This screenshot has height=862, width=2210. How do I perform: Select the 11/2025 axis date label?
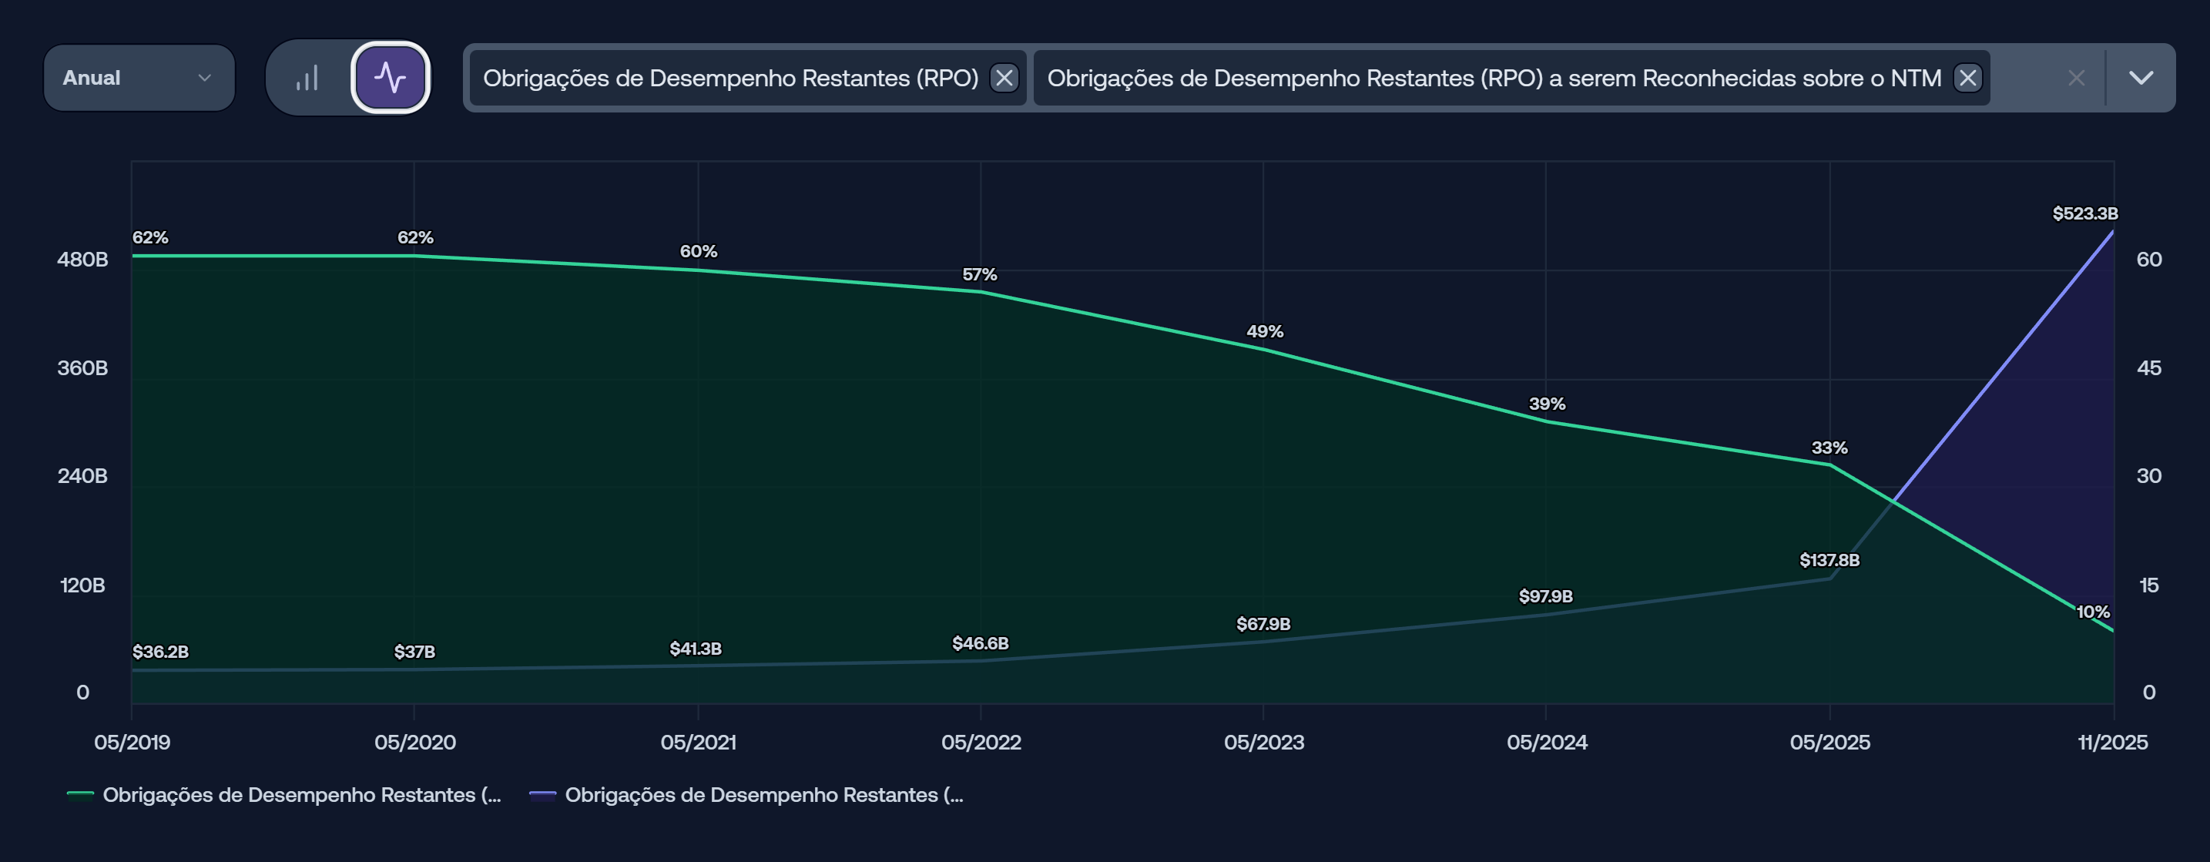point(2112,743)
